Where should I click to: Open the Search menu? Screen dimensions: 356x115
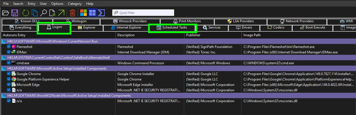[18, 4]
